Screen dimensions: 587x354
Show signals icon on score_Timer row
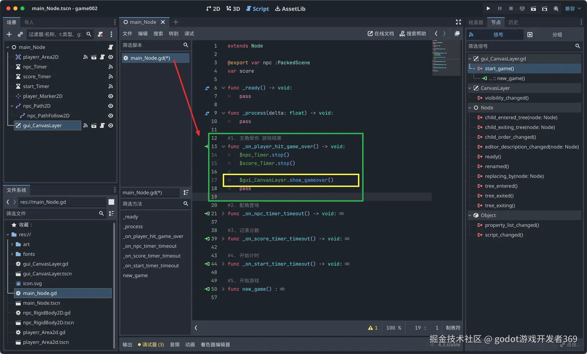coord(111,77)
